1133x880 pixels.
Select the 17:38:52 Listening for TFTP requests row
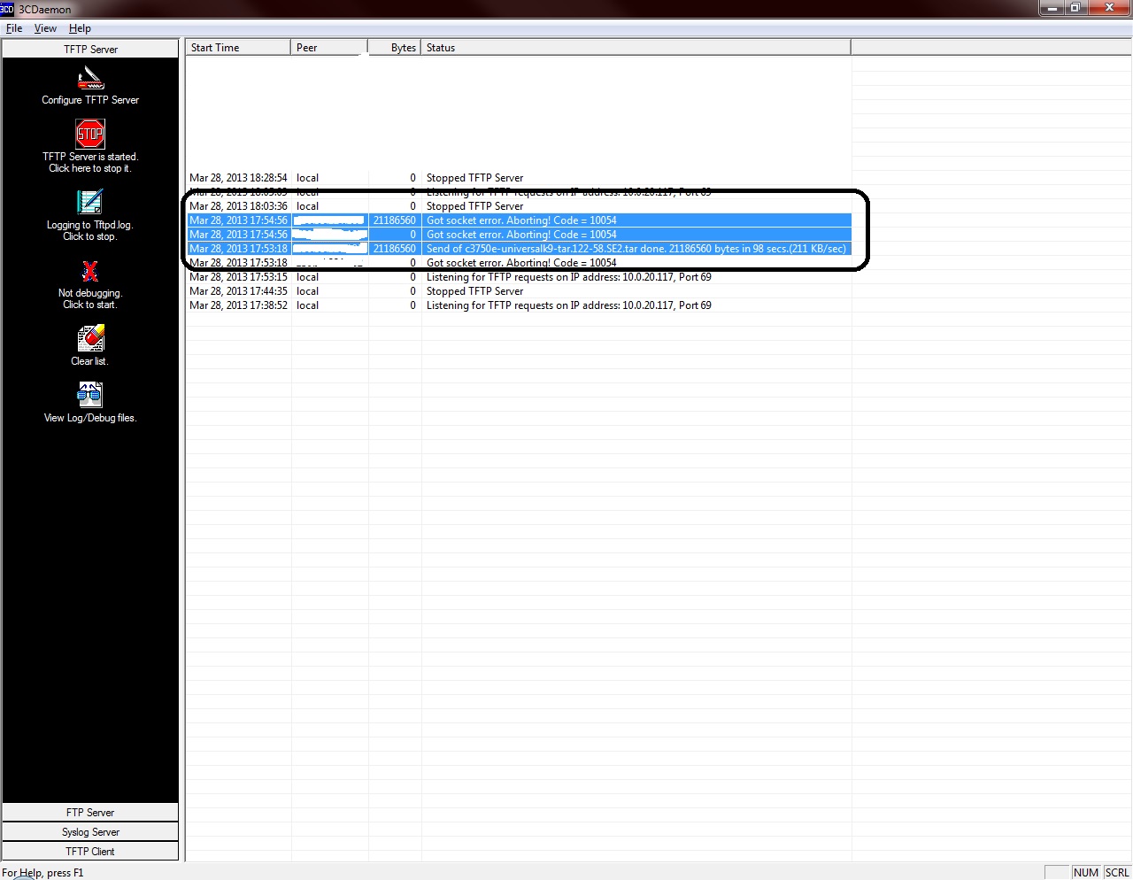click(x=519, y=305)
